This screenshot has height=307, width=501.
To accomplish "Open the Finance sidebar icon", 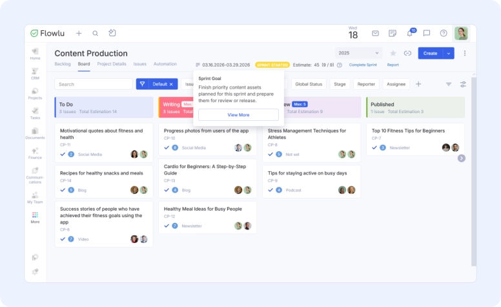I will pos(35,153).
